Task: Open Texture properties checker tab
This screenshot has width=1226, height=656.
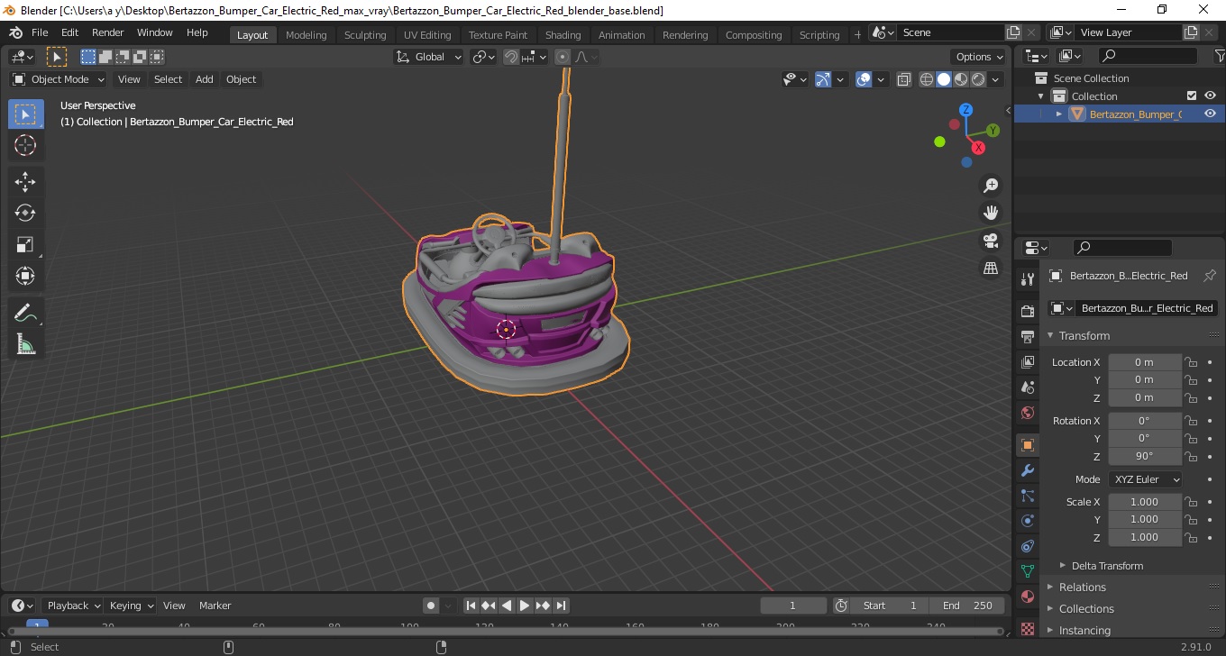Action: click(1027, 627)
